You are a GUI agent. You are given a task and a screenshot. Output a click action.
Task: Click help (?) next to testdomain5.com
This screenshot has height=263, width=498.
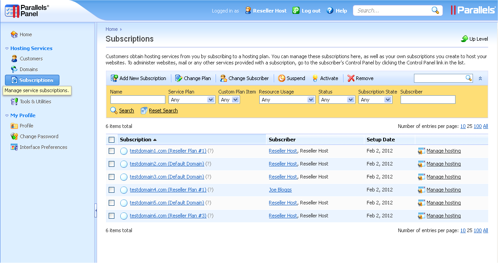pyautogui.click(x=208, y=203)
